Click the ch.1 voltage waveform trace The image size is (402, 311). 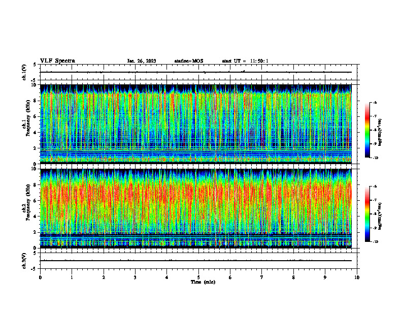(196, 72)
